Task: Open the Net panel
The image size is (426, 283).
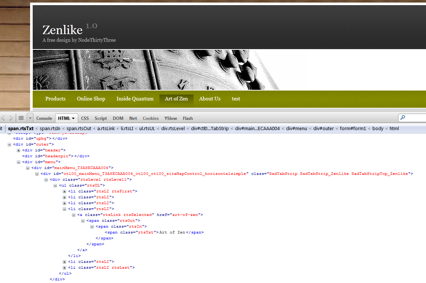Action: [133, 118]
